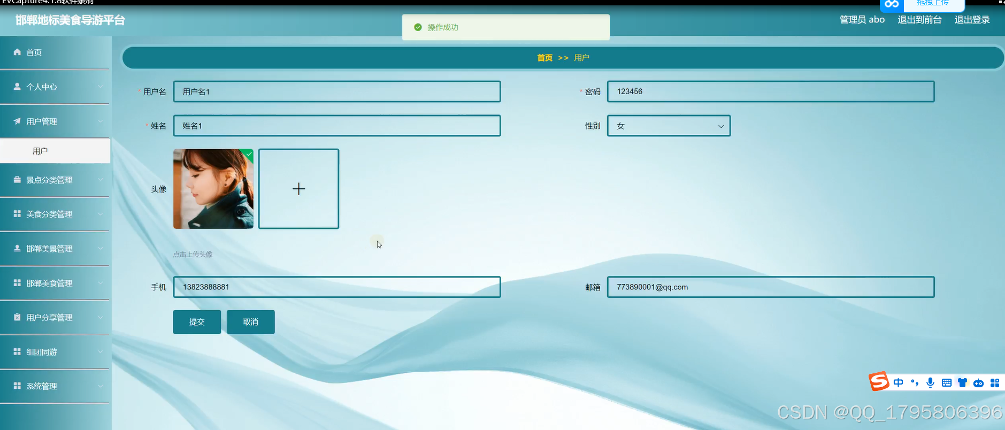Click the 首页 breadcrumb link
The width and height of the screenshot is (1005, 430).
click(544, 58)
